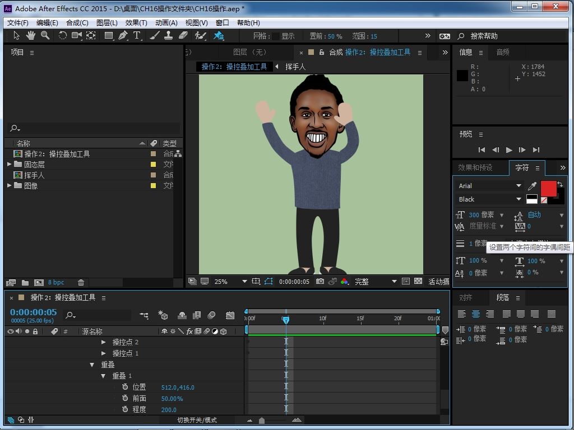Toggle stopwatch for 位置 property
This screenshot has width=574, height=430.
(x=125, y=387)
